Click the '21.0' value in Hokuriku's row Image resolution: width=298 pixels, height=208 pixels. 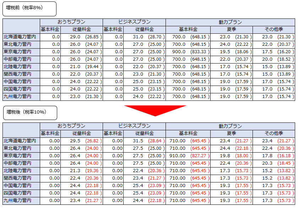pyautogui.click(x=75, y=67)
